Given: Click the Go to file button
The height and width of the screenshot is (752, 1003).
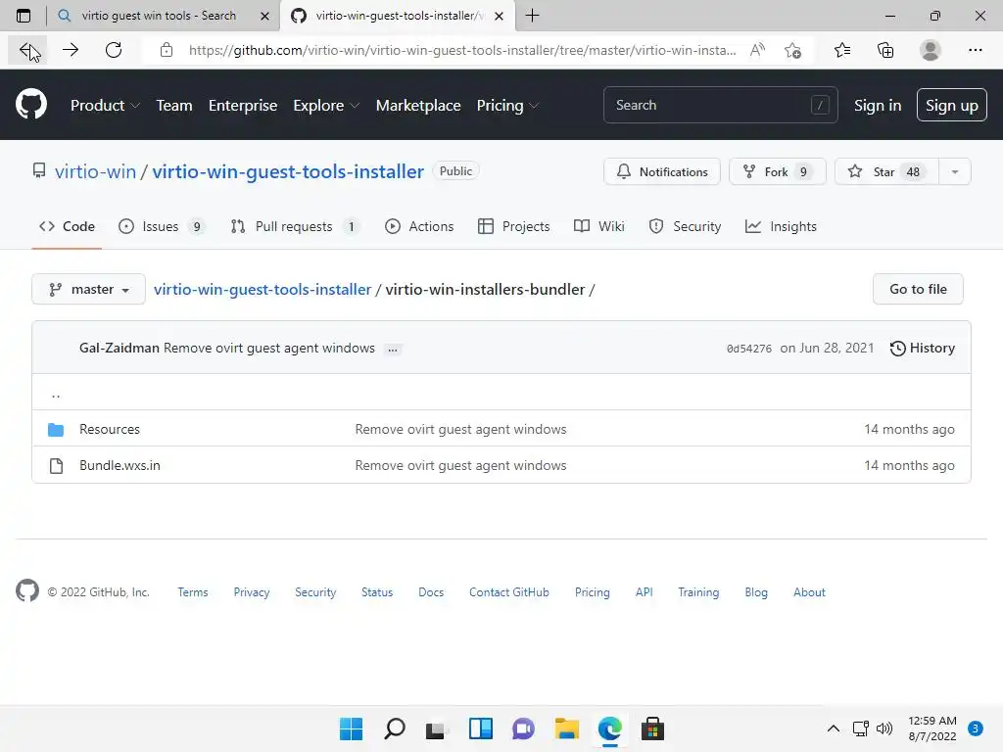Looking at the screenshot, I should click(x=917, y=289).
